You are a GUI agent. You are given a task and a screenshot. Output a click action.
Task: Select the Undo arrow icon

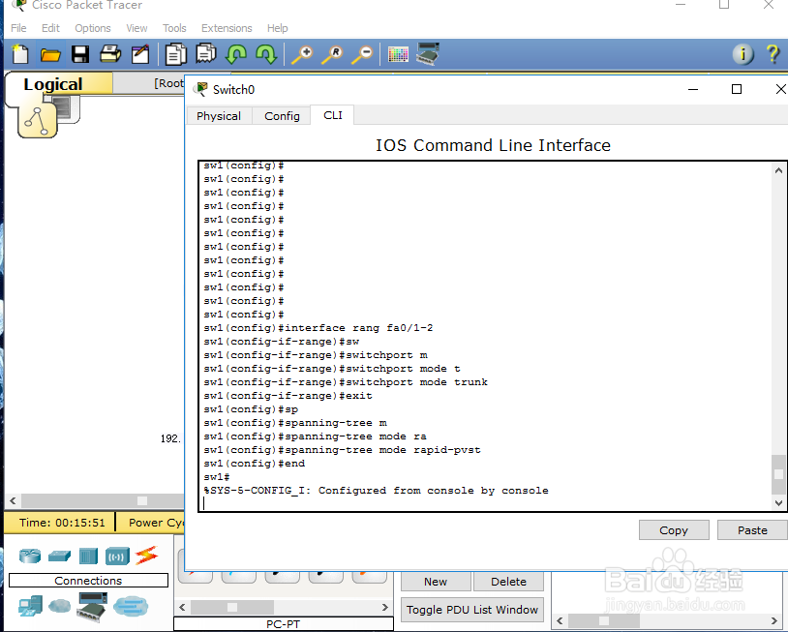click(x=236, y=54)
